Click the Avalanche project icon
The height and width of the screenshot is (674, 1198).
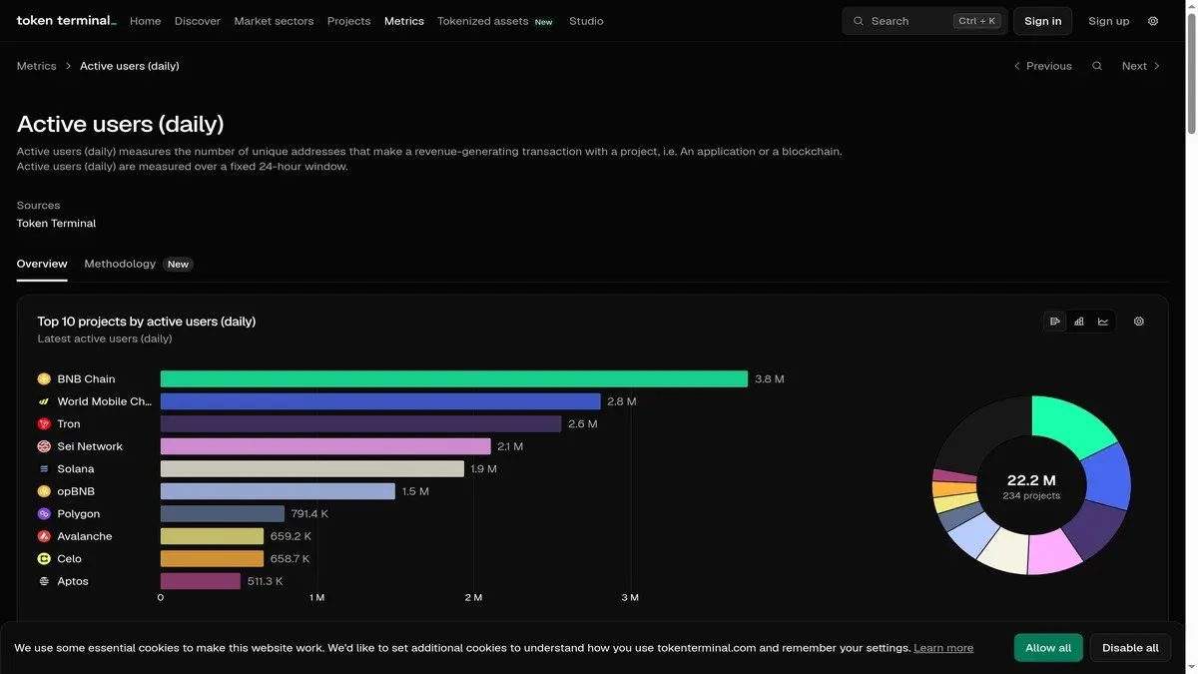click(44, 536)
